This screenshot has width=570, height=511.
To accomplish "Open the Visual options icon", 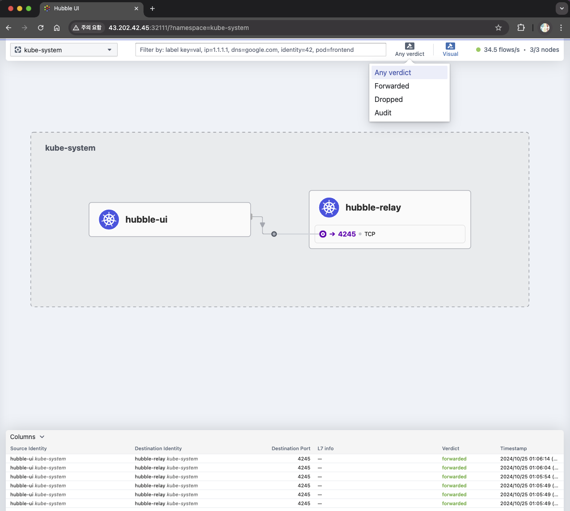I will (450, 46).
